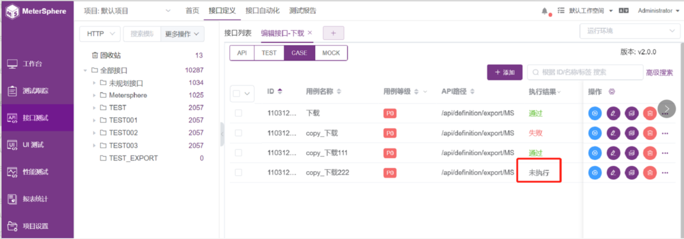
Task: Open the 测试报告 menu
Action: pos(302,11)
